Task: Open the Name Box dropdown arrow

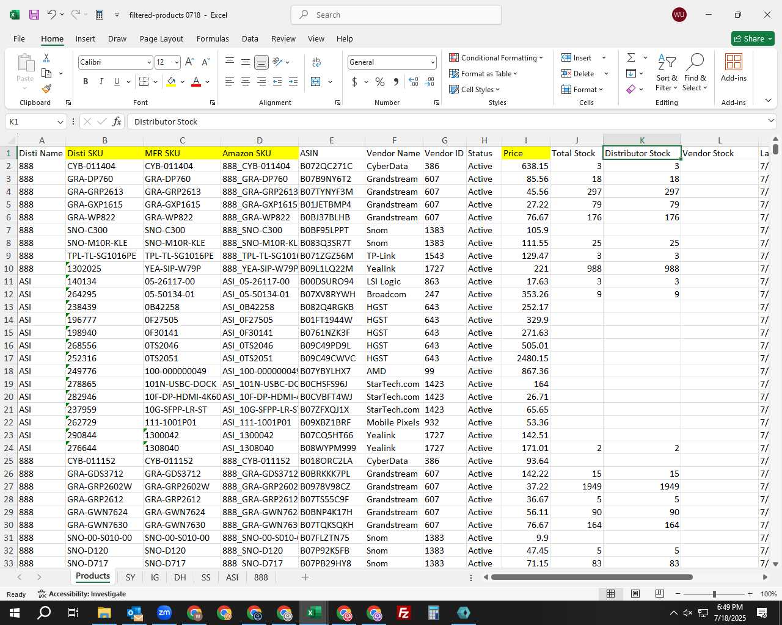Action: pyautogui.click(x=60, y=121)
